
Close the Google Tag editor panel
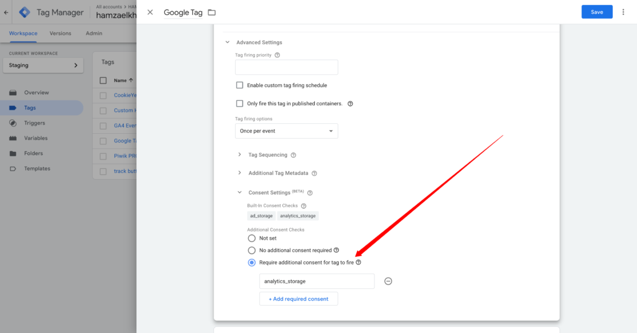(150, 12)
